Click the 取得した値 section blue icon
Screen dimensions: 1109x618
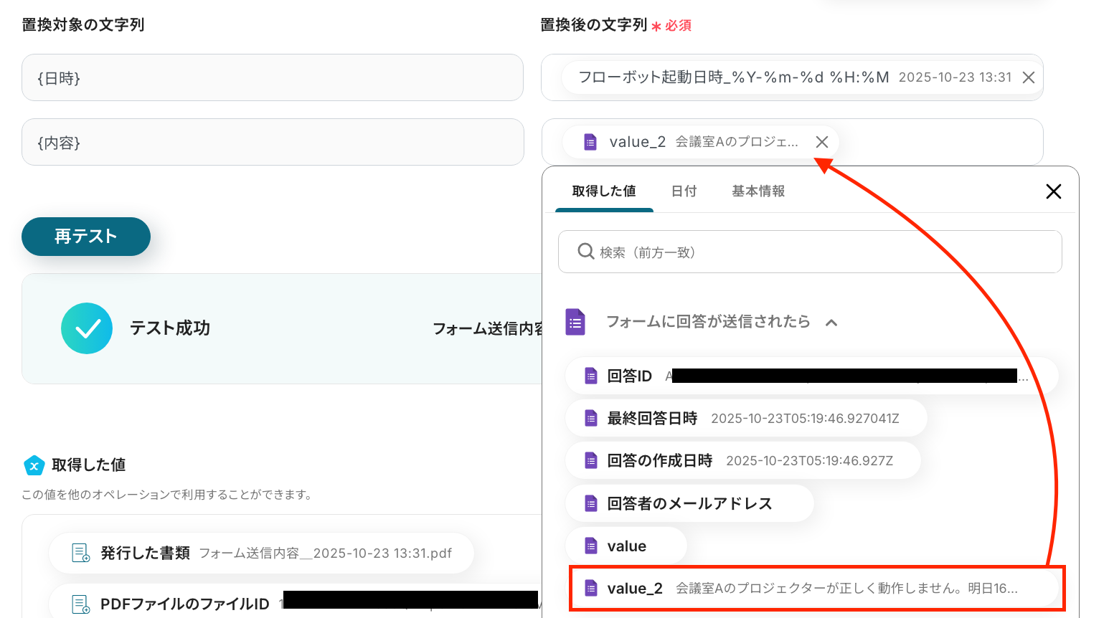[34, 465]
